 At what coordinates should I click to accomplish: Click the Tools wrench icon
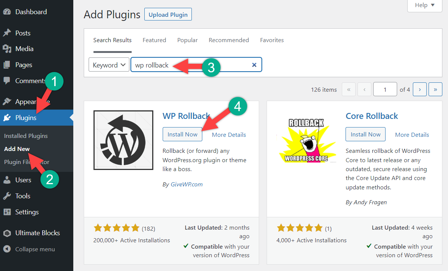click(7, 196)
